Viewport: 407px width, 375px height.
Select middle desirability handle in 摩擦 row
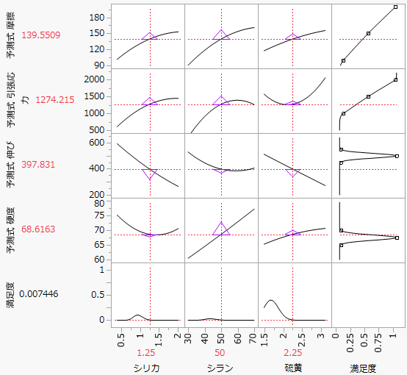[x=368, y=33]
